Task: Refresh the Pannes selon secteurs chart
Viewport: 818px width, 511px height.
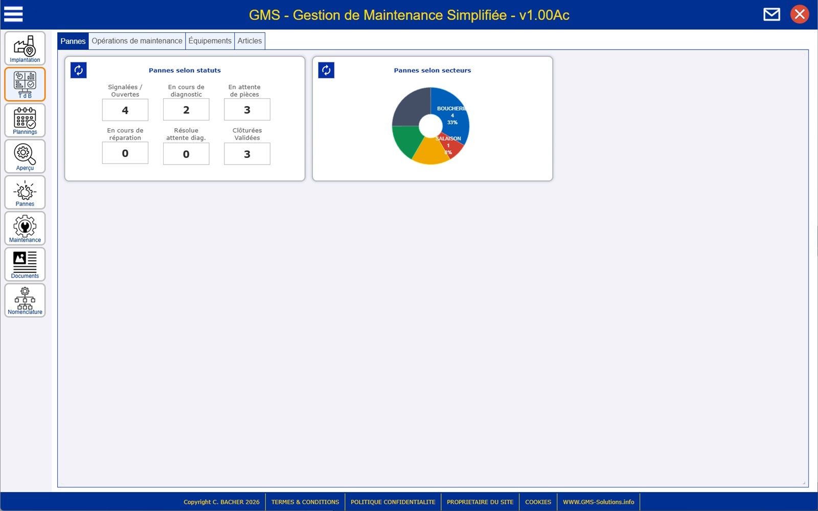Action: tap(326, 71)
